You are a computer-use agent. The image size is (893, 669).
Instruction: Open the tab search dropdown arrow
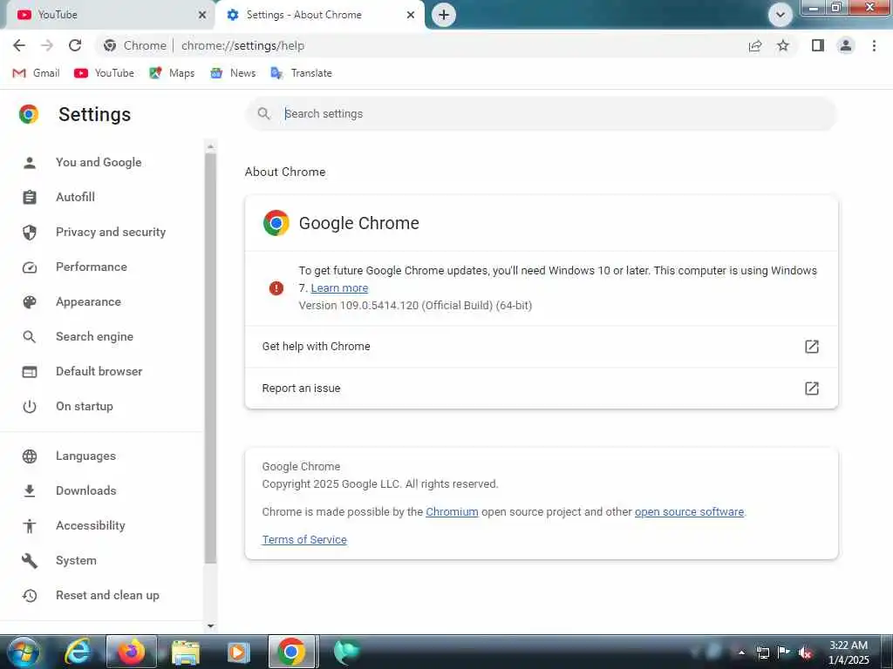point(781,15)
